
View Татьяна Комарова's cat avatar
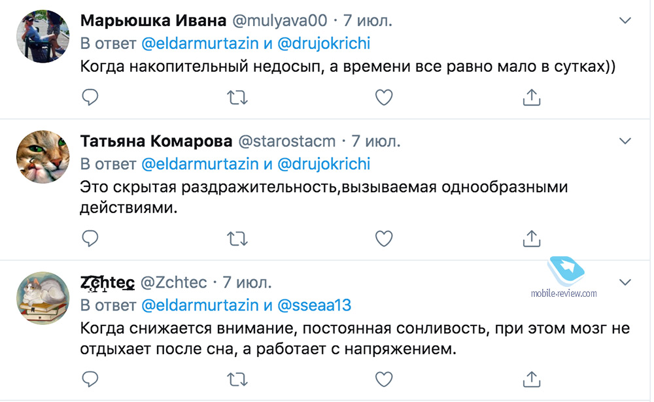coord(43,157)
